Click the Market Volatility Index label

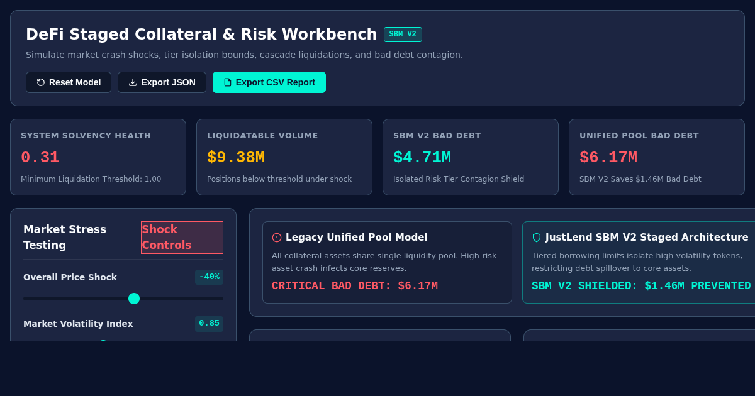[x=78, y=324]
